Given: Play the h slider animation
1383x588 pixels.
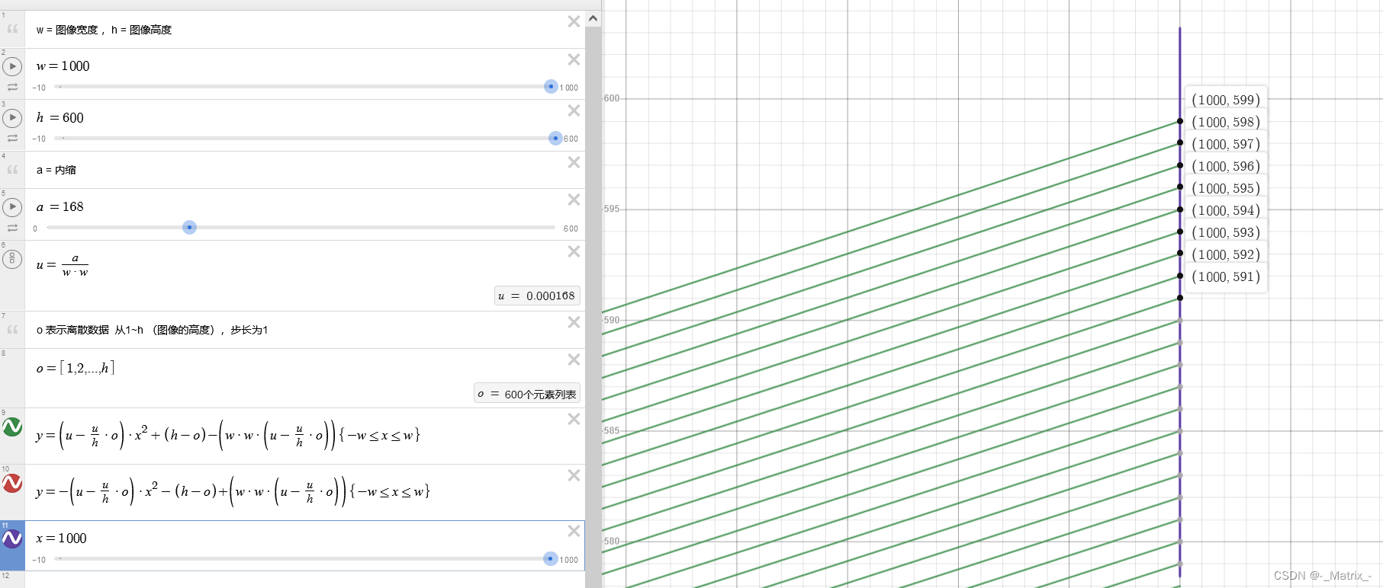Looking at the screenshot, I should [12, 118].
